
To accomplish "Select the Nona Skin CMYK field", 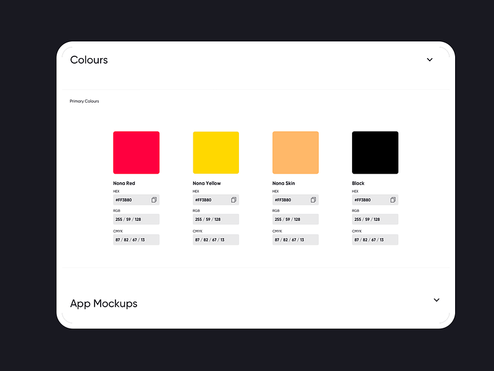I will 296,240.
